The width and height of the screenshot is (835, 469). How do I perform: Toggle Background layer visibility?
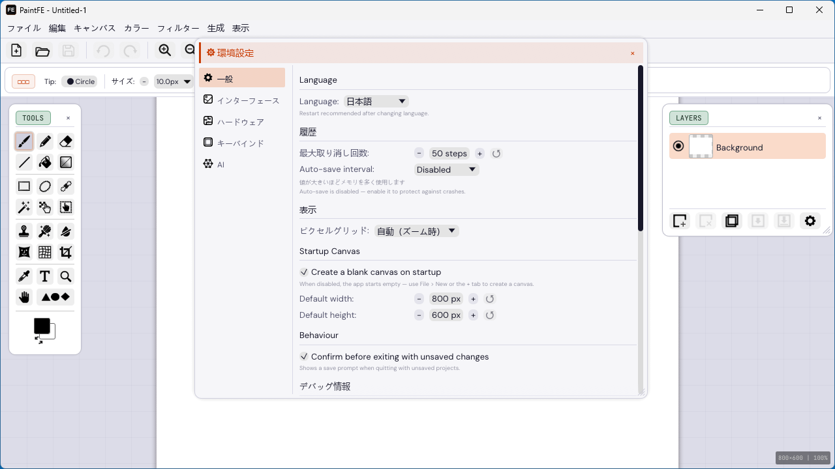click(x=678, y=146)
